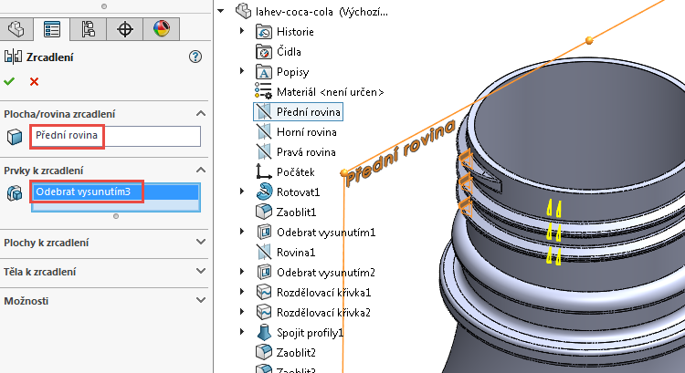The height and width of the screenshot is (373, 685).
Task: Click the mirror plane face icon
Action: click(15, 137)
